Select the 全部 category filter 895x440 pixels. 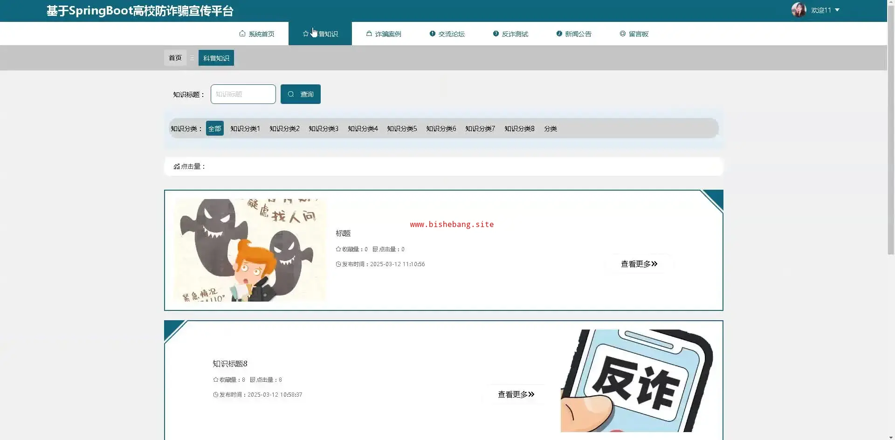pyautogui.click(x=215, y=128)
